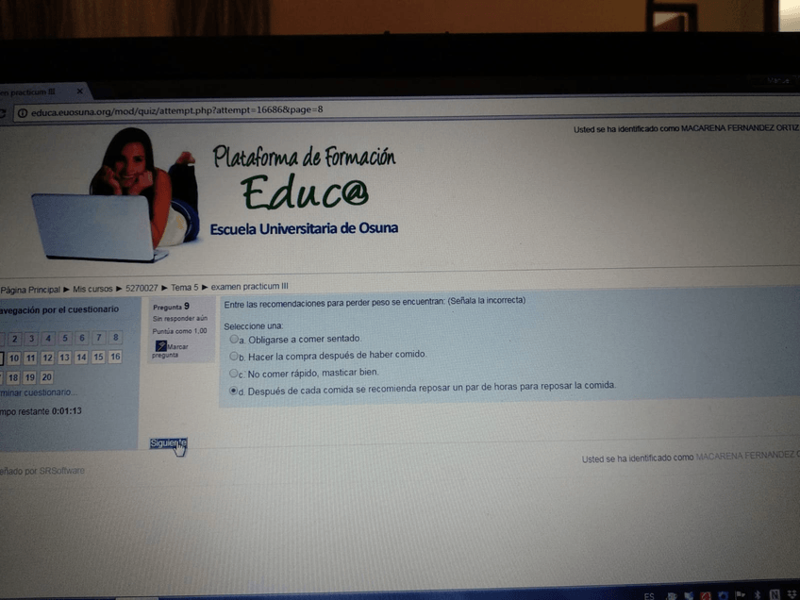This screenshot has height=600, width=800.
Task: Navigate to question 19
Action: pyautogui.click(x=30, y=377)
